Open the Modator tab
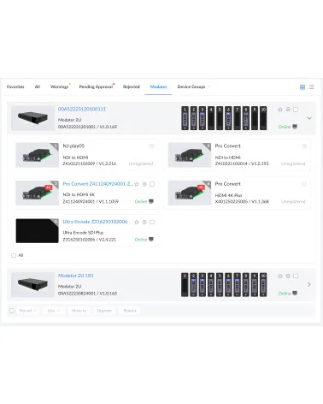Viewport: 323px width, 404px height. point(158,86)
